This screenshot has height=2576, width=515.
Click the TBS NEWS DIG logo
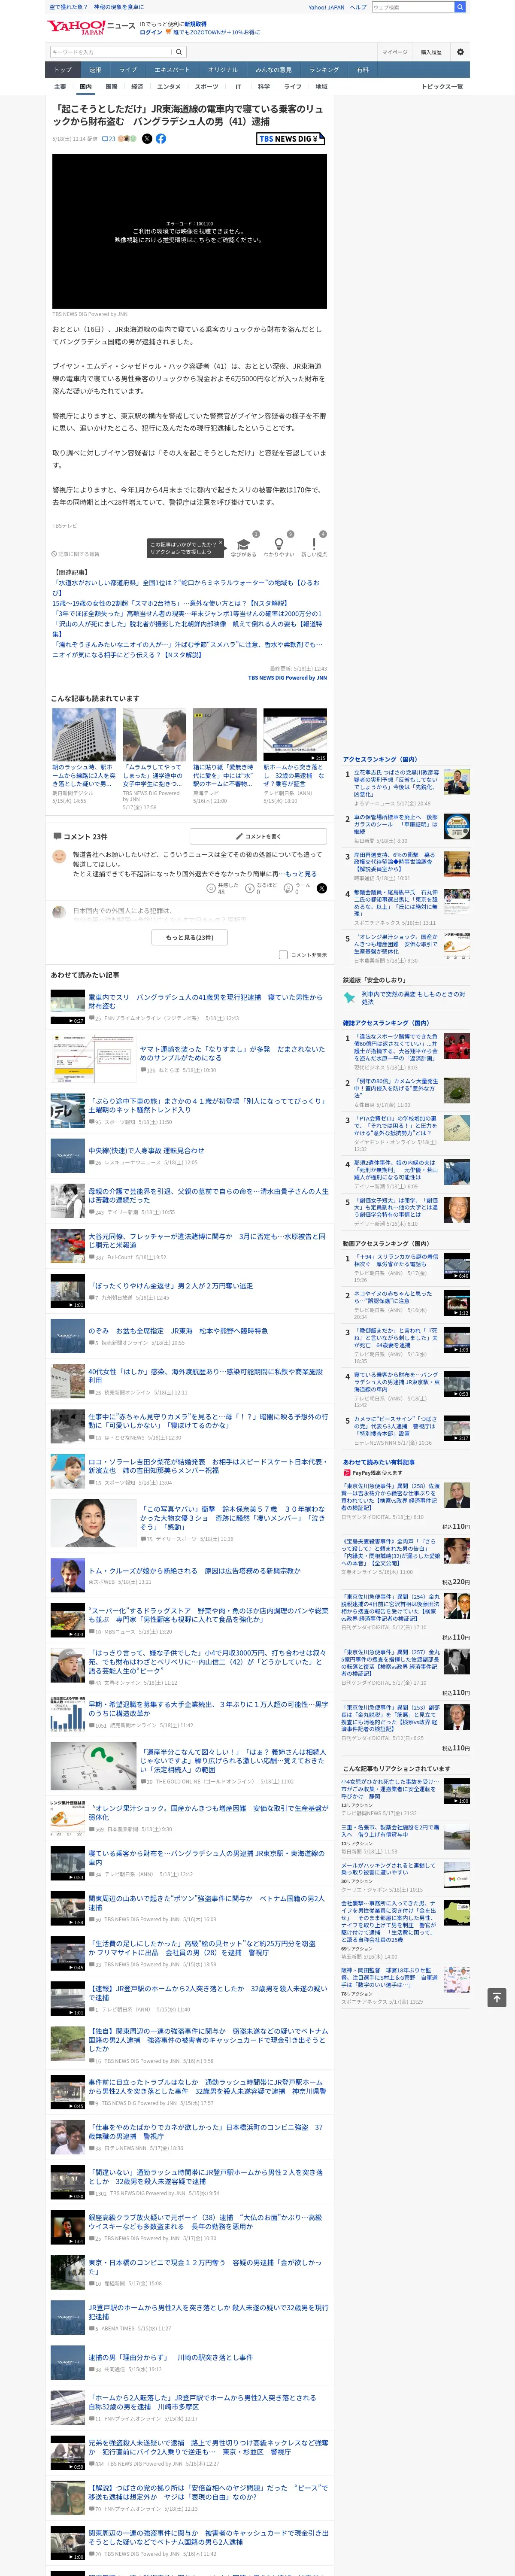[x=290, y=139]
